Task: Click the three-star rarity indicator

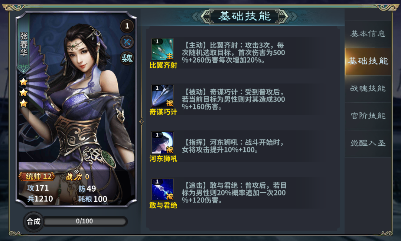Action: pos(23,92)
